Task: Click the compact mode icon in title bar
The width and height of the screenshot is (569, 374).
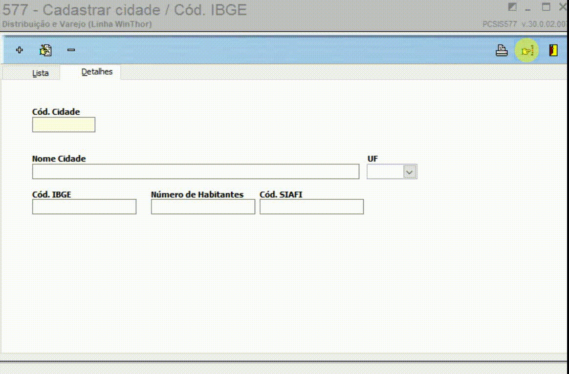Action: pos(512,7)
